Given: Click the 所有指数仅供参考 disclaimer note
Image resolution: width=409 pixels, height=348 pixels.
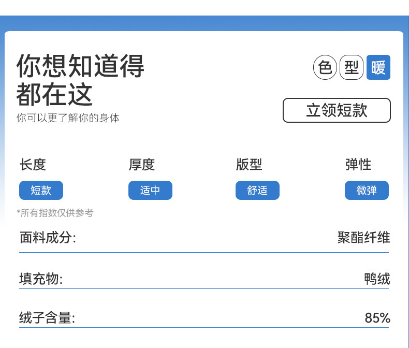Looking at the screenshot, I should coord(55,213).
